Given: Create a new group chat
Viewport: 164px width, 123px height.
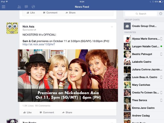Looking at the screenshot, I should click(144, 26).
